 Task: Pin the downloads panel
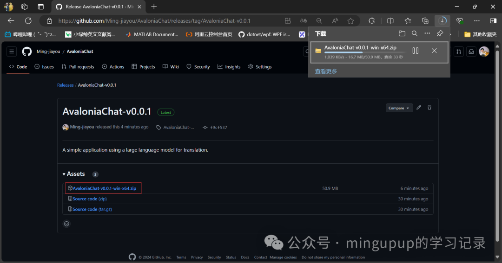pos(440,33)
